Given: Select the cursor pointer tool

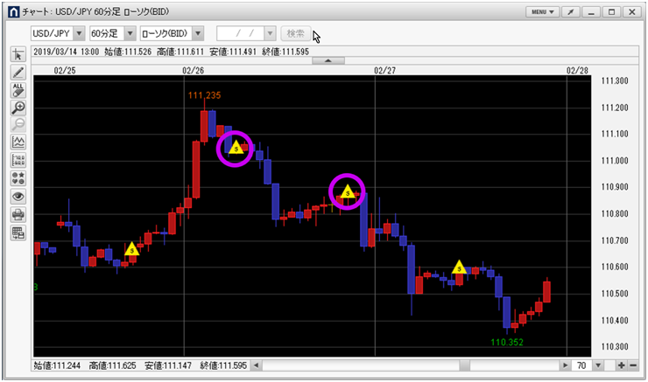Looking at the screenshot, I should tap(18, 54).
